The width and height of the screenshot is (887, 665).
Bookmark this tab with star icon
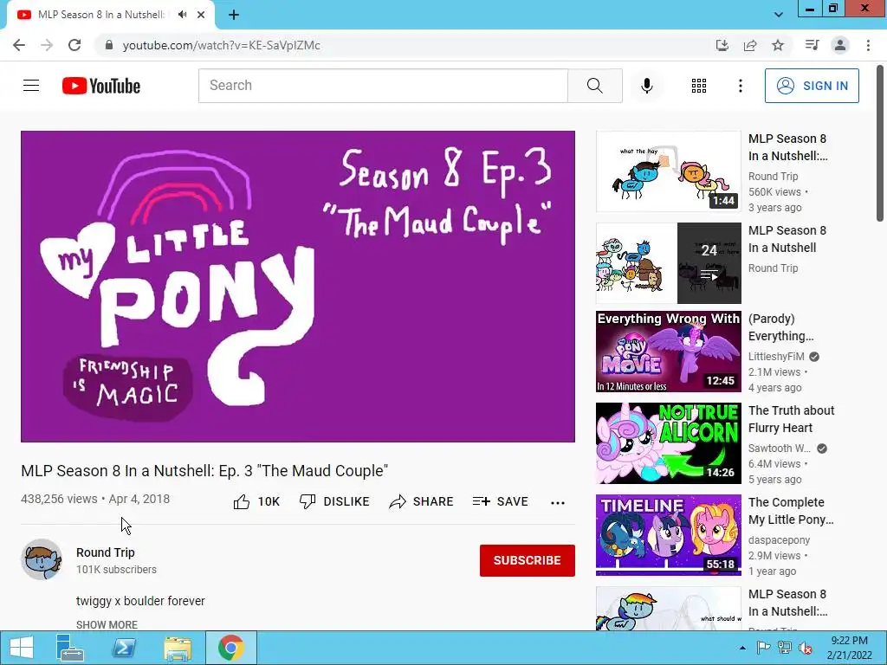[778, 45]
